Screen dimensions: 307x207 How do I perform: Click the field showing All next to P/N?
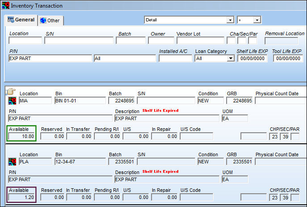coord(125,58)
